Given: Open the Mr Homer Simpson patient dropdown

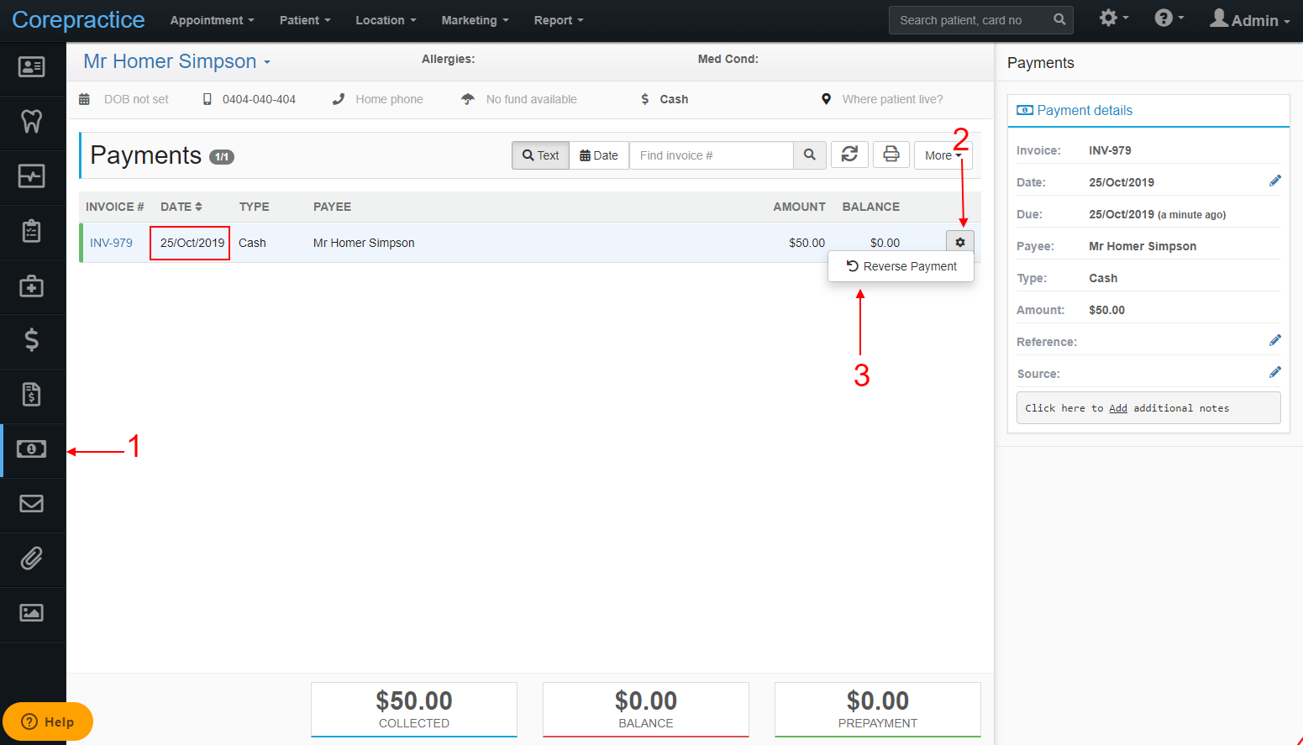Looking at the screenshot, I should (177, 61).
